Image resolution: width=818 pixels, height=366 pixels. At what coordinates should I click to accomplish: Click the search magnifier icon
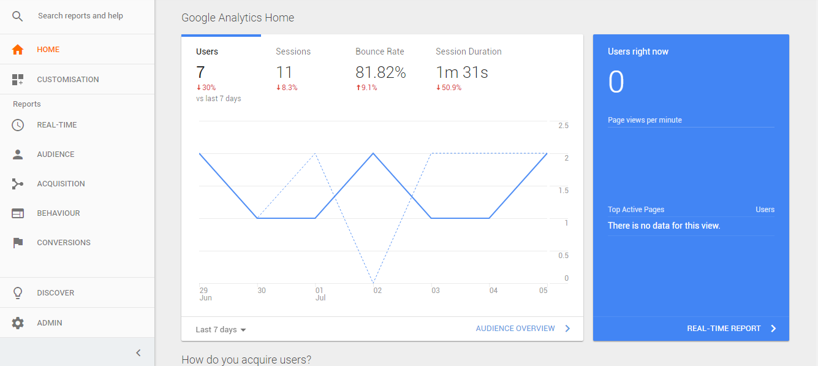click(x=18, y=17)
